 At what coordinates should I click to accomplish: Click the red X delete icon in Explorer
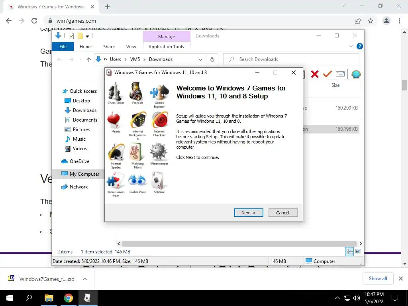(x=315, y=74)
